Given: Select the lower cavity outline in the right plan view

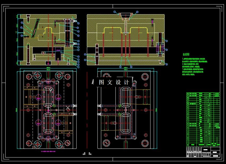Looking at the screenshot, I should pos(126,123).
